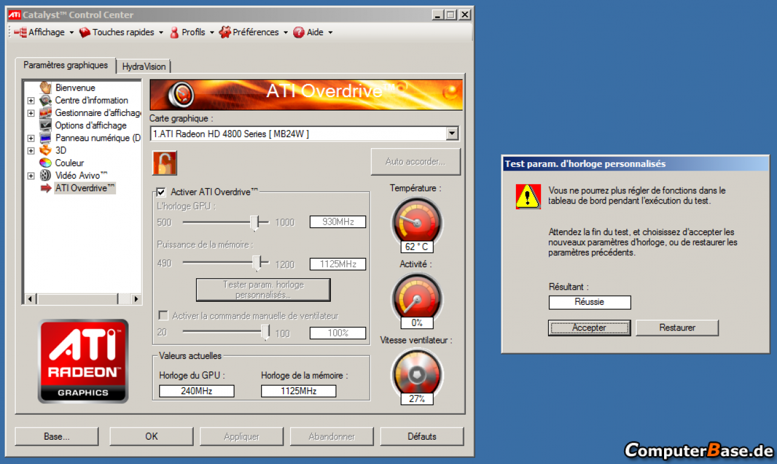The width and height of the screenshot is (777, 464).
Task: Click the 1125MHz memory slider value field
Action: (x=338, y=264)
